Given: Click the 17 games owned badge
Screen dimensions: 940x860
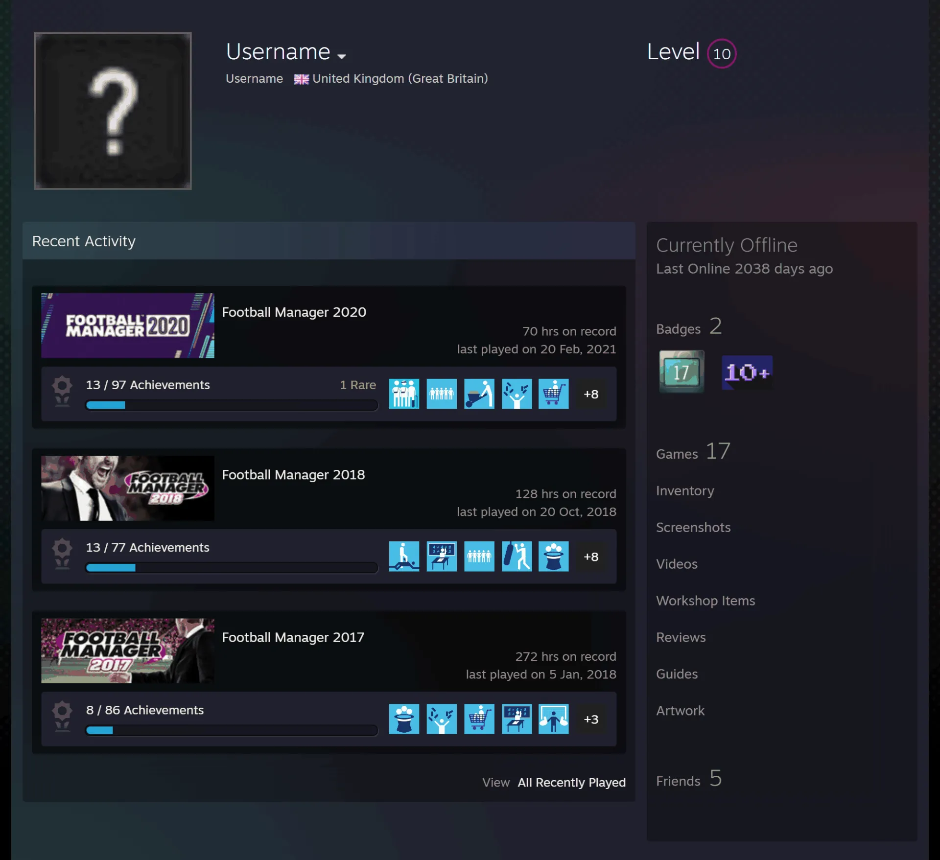Looking at the screenshot, I should [681, 372].
